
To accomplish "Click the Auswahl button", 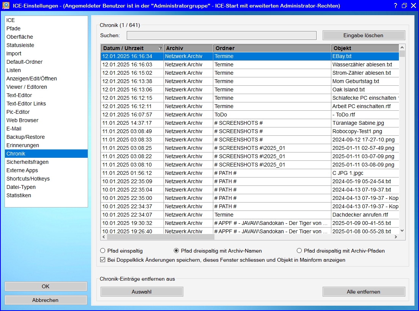I will pyautogui.click(x=142, y=292).
